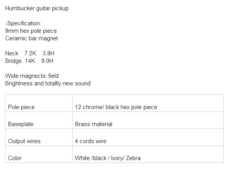234x172 pixels.
Task: Click the '4 cords wire' cell
Action: (x=148, y=137)
